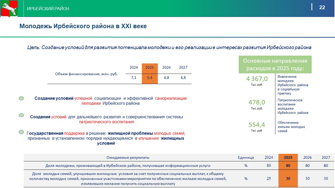Click the bold 30 value in 2025 column

[x=288, y=179]
